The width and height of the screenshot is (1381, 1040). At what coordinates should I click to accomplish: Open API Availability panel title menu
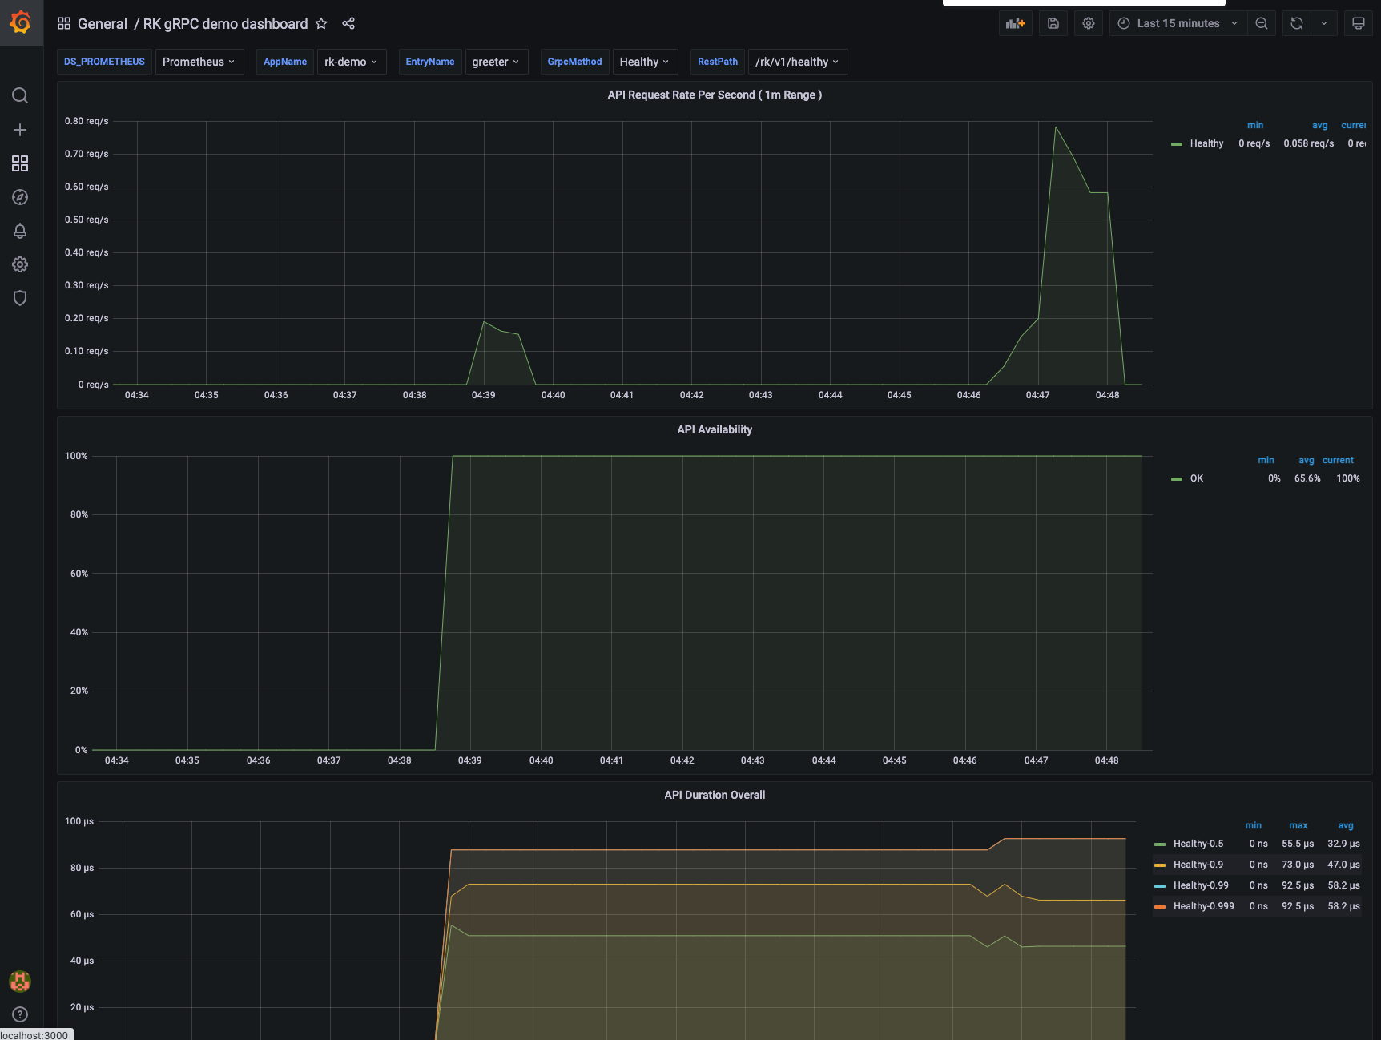point(714,429)
